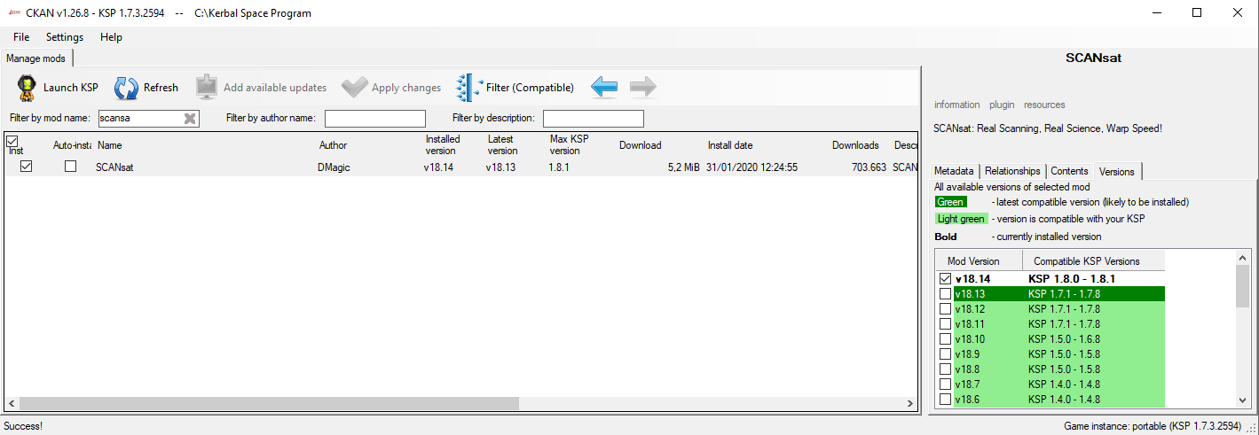Navigate back with the blue arrow
This screenshot has width=1259, height=435.
604,87
